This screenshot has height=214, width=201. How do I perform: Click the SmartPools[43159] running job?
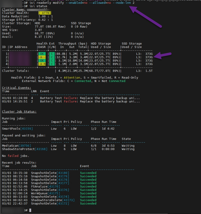(17, 129)
